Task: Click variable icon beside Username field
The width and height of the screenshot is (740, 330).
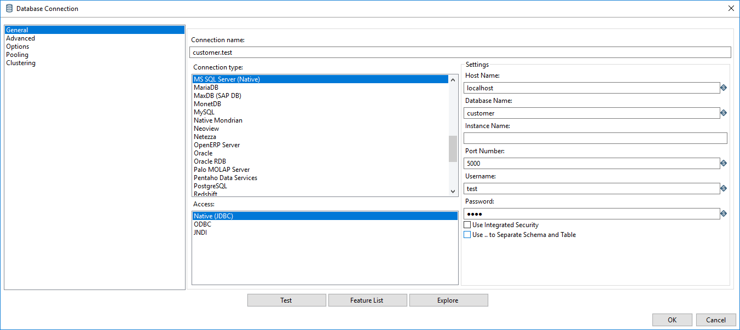Action: click(x=723, y=188)
